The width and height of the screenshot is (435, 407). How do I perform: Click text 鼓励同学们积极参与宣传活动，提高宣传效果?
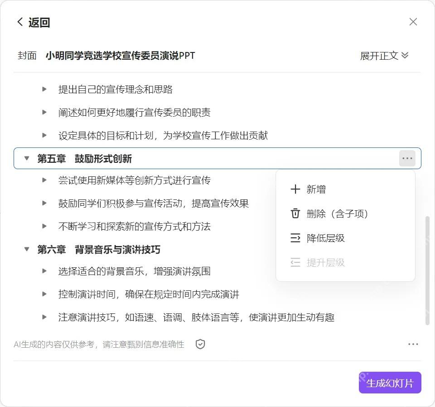coord(154,203)
